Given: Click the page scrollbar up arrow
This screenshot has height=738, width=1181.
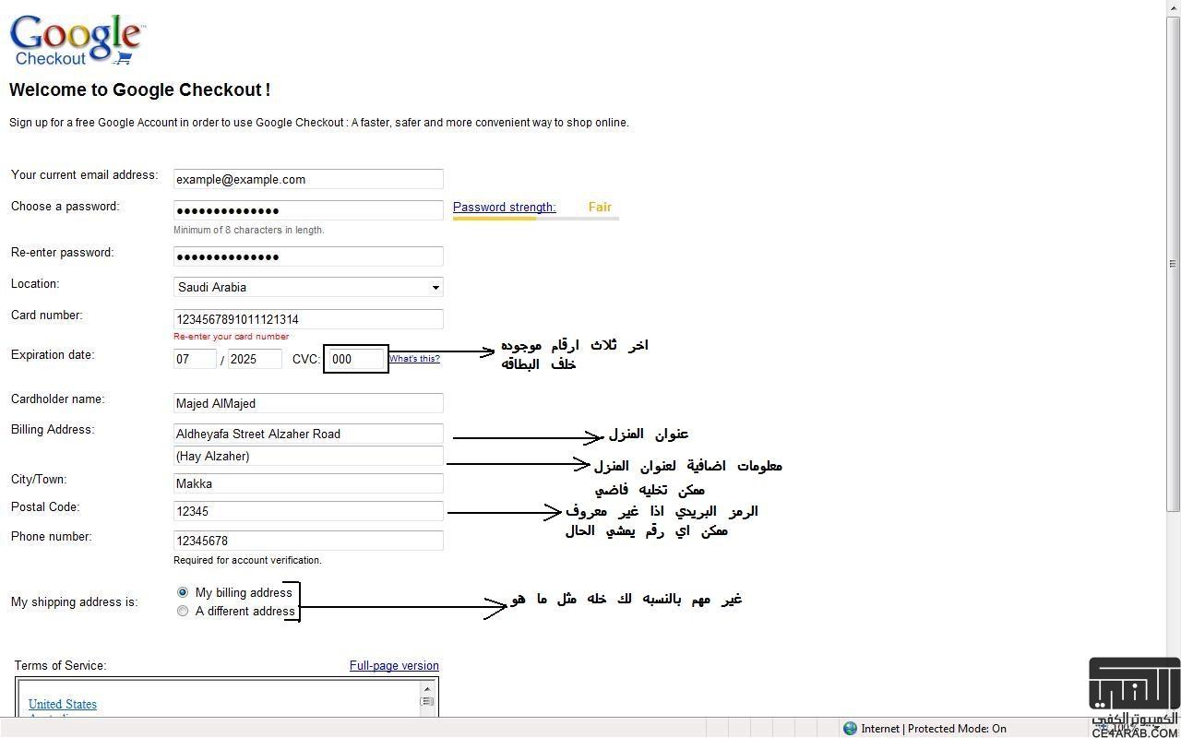Looking at the screenshot, I should (x=1173, y=8).
